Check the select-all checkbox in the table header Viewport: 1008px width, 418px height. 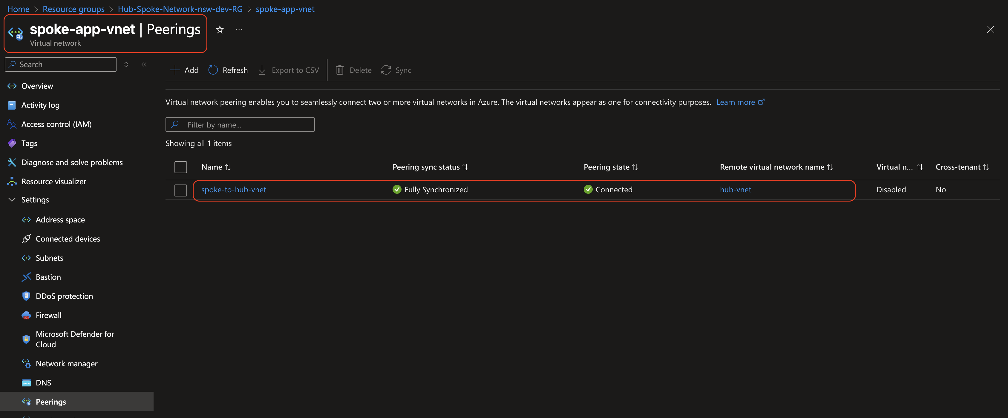click(x=180, y=167)
